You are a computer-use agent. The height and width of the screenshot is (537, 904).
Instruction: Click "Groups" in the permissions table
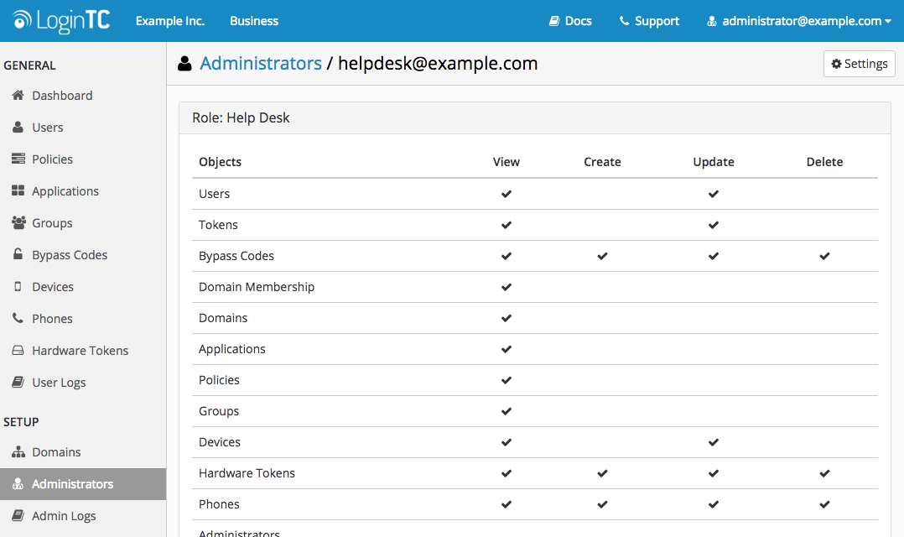[219, 412]
